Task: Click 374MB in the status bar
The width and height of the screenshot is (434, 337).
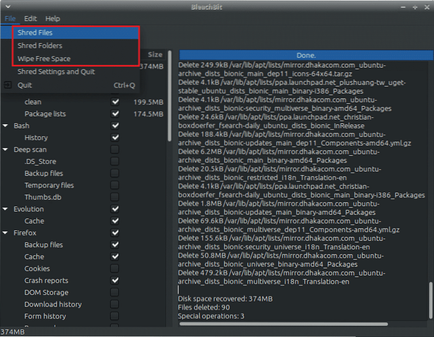Action: coord(12,332)
